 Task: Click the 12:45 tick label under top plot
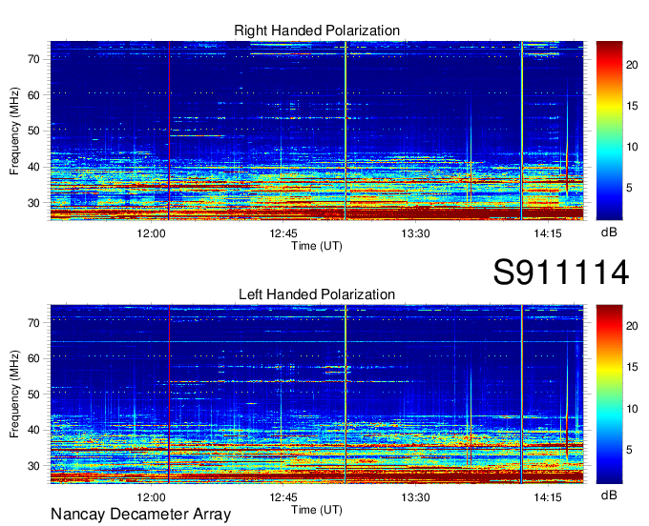(283, 233)
